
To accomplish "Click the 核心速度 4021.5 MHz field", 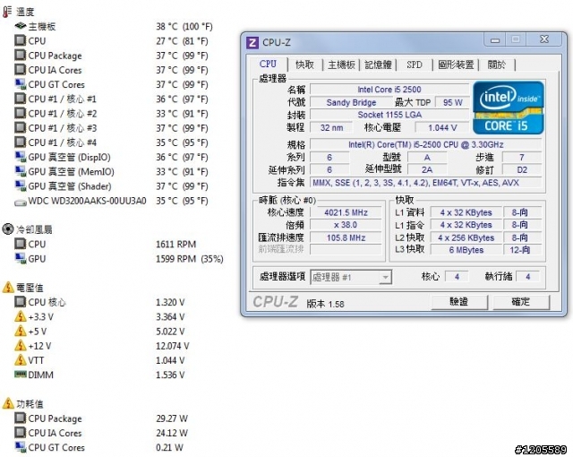I will coord(346,212).
